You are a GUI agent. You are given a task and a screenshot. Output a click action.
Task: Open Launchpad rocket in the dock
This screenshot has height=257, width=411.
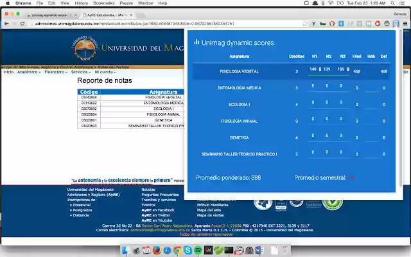coord(136,250)
